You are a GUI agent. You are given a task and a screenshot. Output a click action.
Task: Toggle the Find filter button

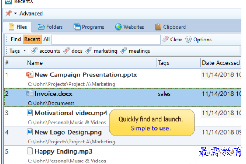click(x=16, y=39)
